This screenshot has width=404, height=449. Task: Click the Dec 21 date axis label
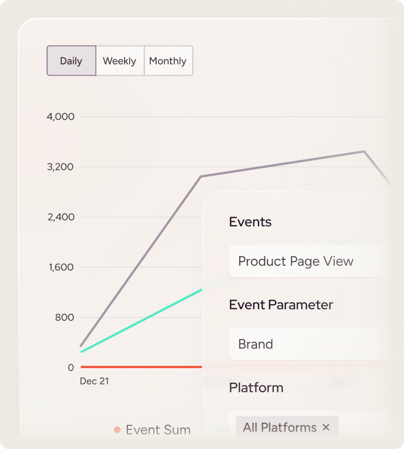tap(94, 381)
